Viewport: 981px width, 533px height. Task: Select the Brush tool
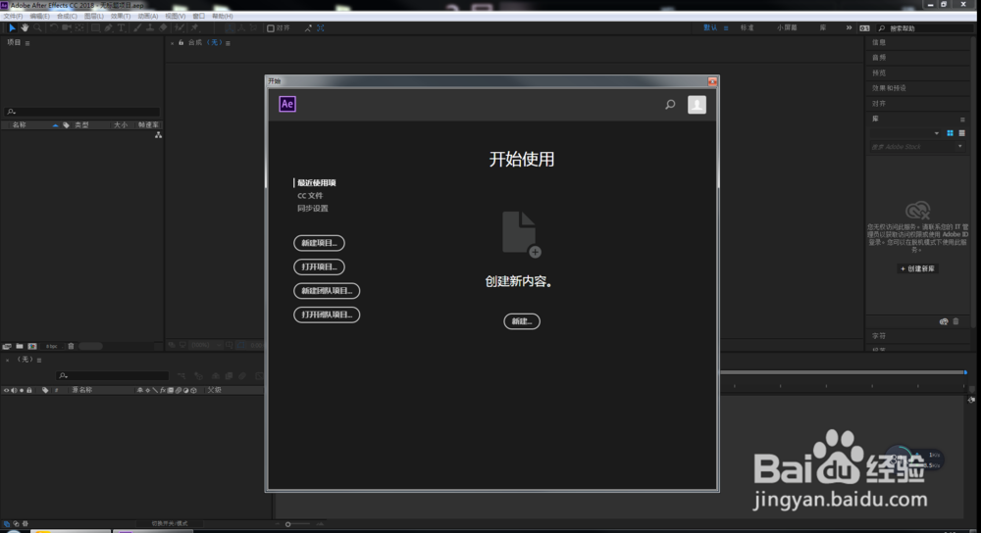pyautogui.click(x=137, y=28)
